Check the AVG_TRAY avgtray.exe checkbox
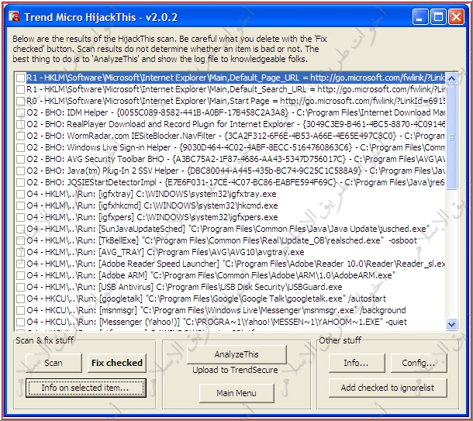 [x=20, y=252]
